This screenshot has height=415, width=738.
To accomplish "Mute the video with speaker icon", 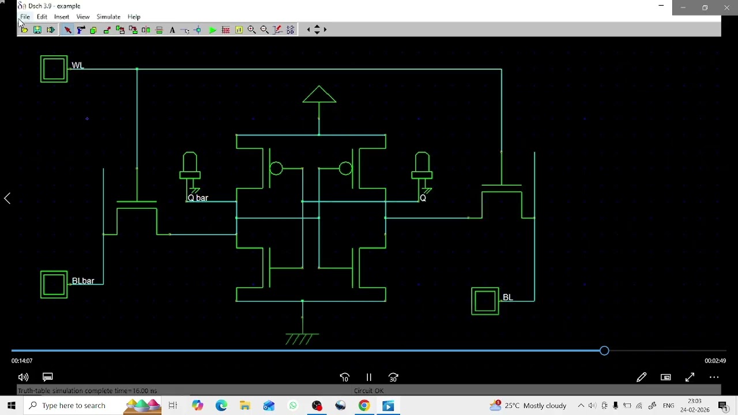I will (23, 378).
